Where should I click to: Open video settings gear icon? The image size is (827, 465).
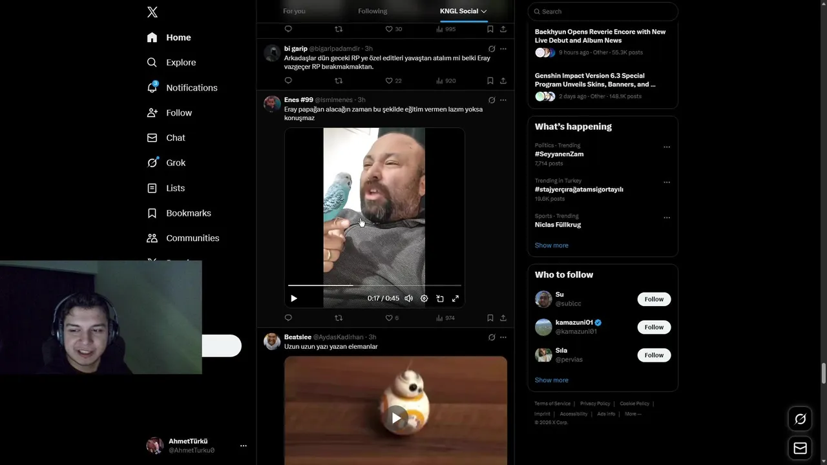click(x=424, y=298)
